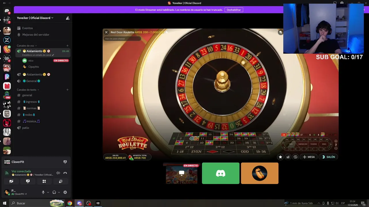Viewport: 369px width, 207px height.
Task: Open the roulette statistics bars icon
Action: click(288, 157)
